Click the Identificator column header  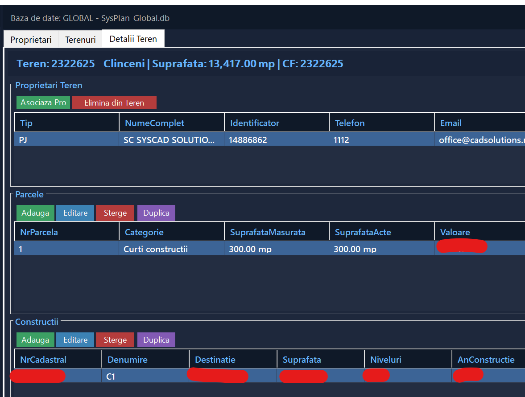[x=254, y=123]
